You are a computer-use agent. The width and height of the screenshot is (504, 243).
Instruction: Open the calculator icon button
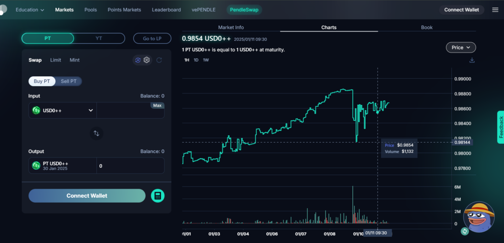click(x=157, y=196)
